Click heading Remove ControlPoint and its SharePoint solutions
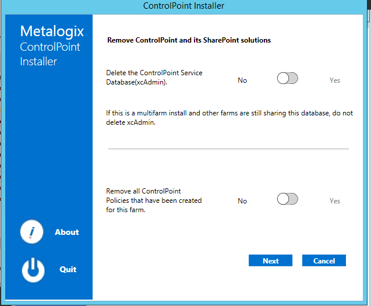Screen dimensions: 371x306 (189, 40)
